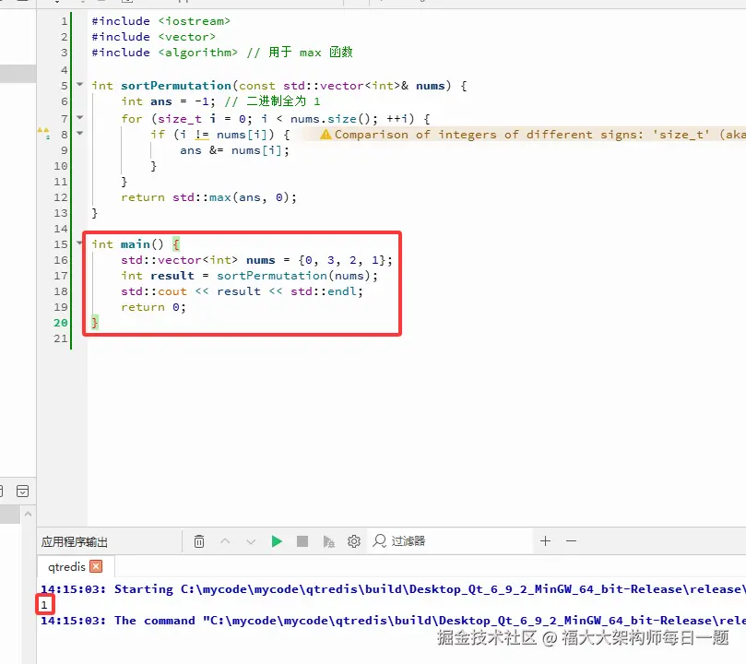This screenshot has width=746, height=664.
Task: Collapse the for loop at line 7
Action: point(80,117)
